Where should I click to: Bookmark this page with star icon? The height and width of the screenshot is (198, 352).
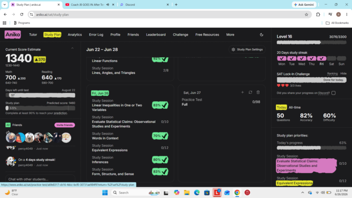(x=306, y=15)
